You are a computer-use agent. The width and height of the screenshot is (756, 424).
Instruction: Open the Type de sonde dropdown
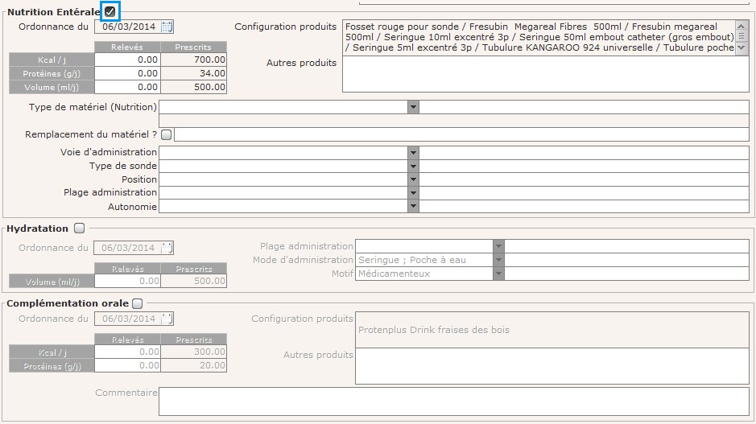tap(413, 166)
